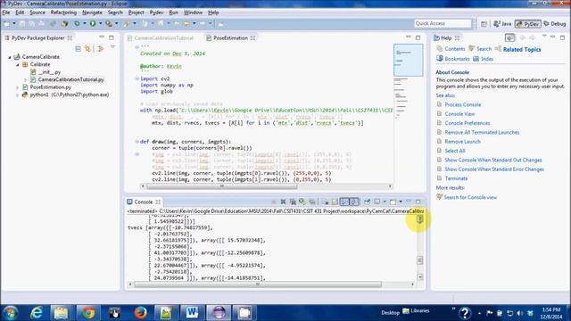Open the Open Perspective icon
The image size is (571, 321).
click(x=484, y=24)
